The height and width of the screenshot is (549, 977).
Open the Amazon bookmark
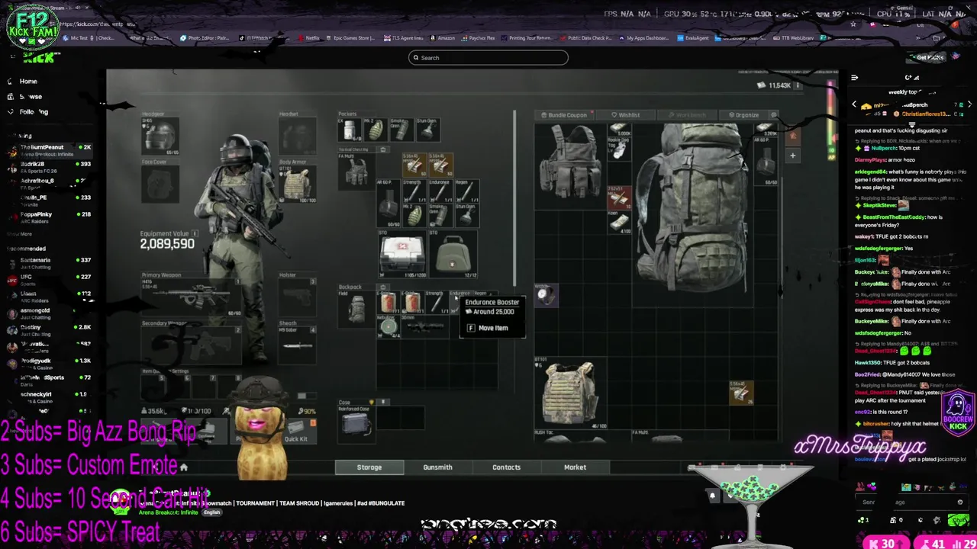[443, 38]
